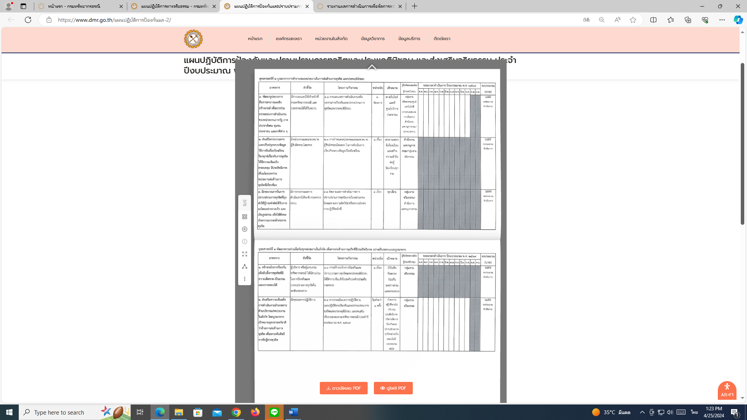Viewport: 747px width, 420px height.
Task: Zoom out the PDF flipbook
Action: 244,241
